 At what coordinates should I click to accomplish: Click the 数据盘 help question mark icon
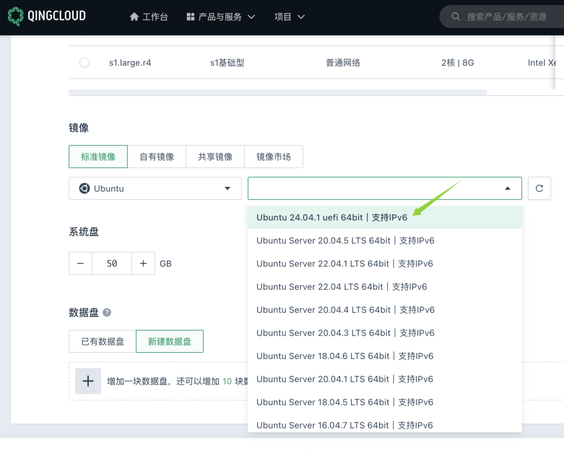(x=107, y=313)
